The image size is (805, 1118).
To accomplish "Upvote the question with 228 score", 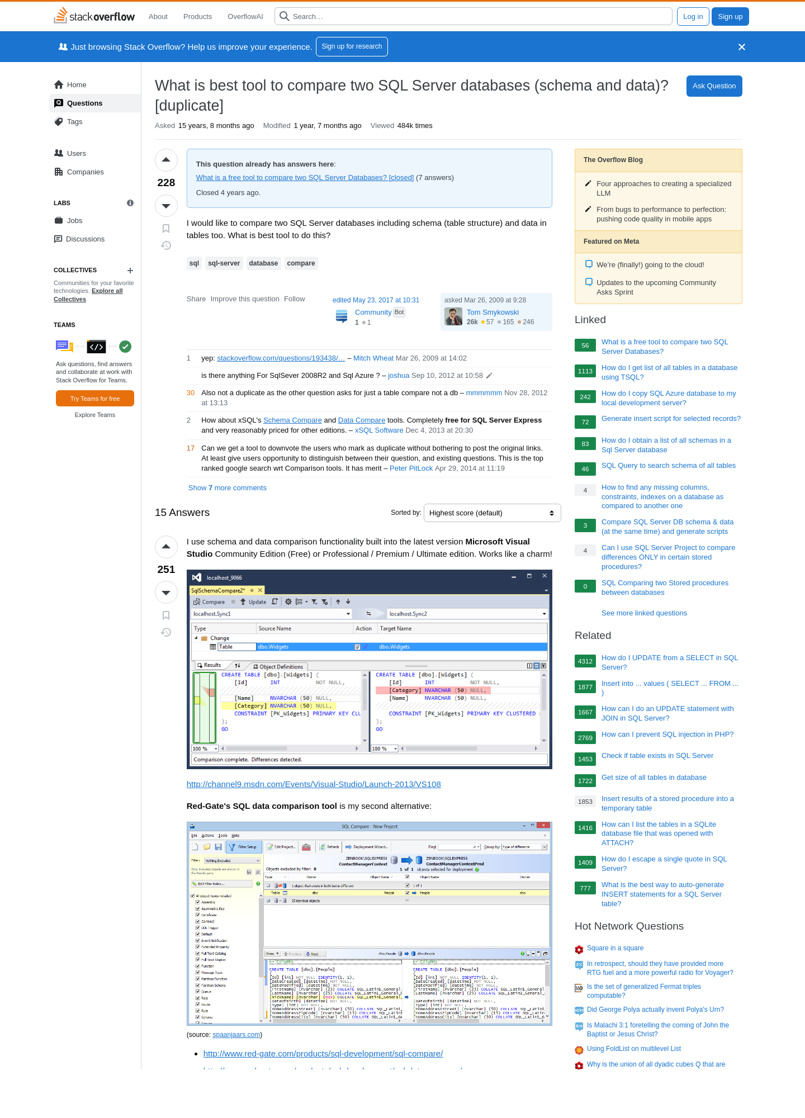I will (166, 160).
